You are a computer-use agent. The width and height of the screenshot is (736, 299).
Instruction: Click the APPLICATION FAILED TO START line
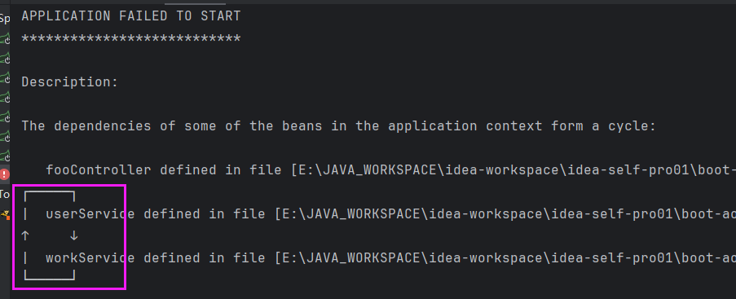tap(131, 16)
